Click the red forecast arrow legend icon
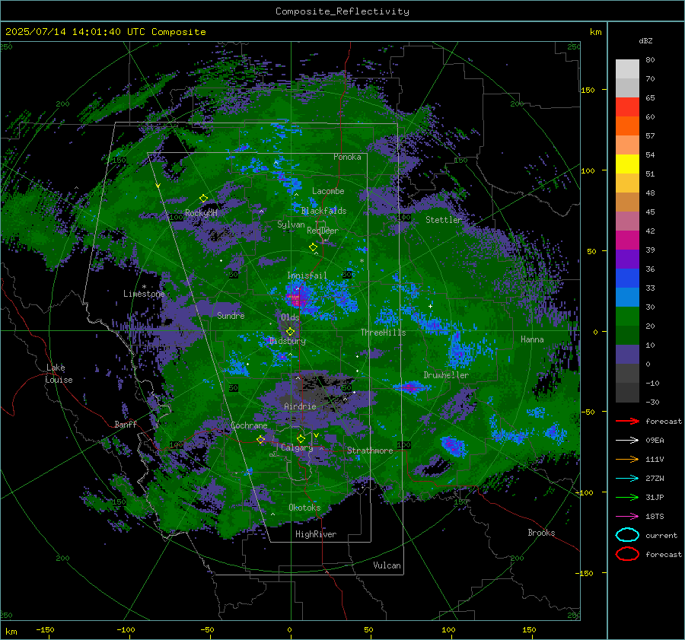685x640 pixels. click(x=627, y=421)
